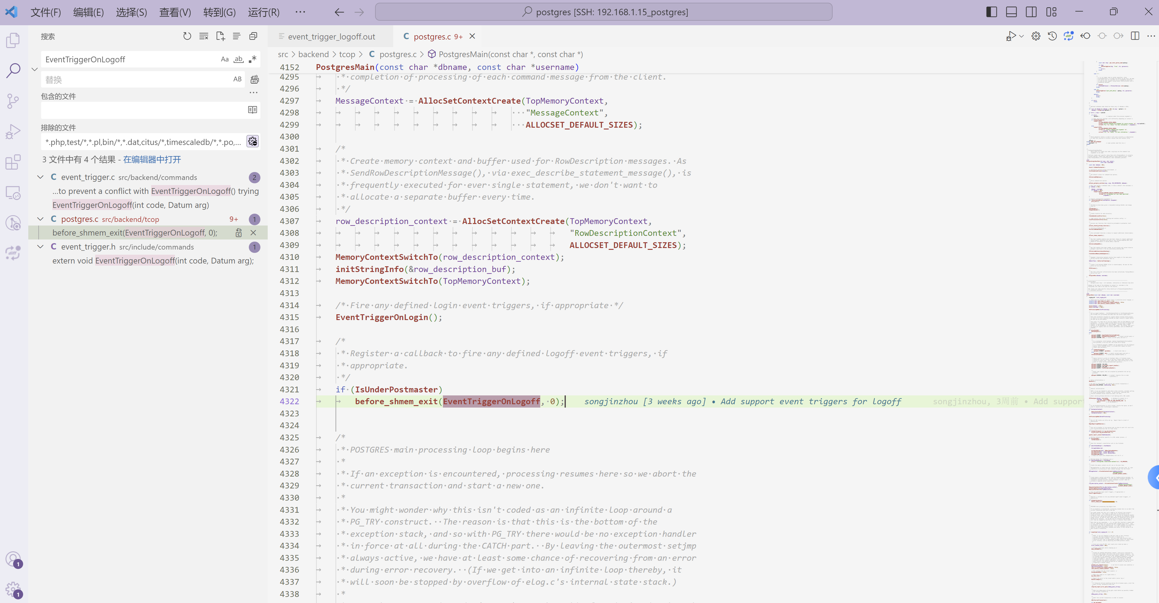Replace the before_shmem_exit match icon

[238, 233]
